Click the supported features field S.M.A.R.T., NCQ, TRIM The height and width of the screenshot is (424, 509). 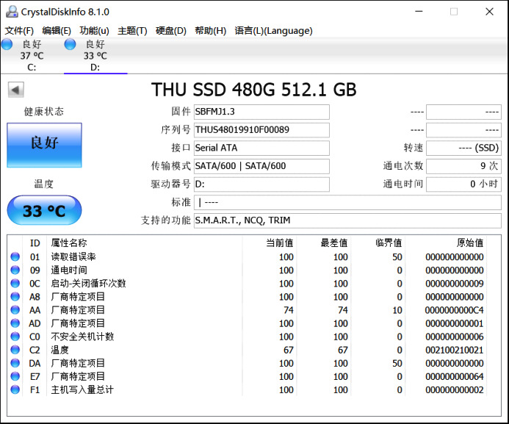tap(347, 220)
